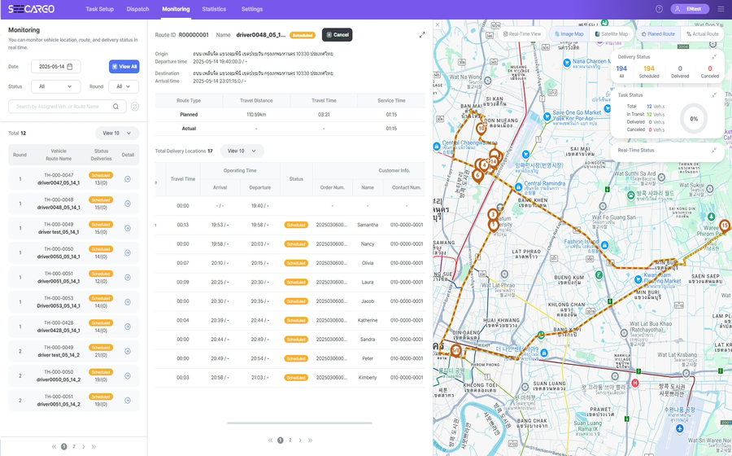
Task: Open detail for driver test_05_14_1 route
Action: click(x=128, y=228)
